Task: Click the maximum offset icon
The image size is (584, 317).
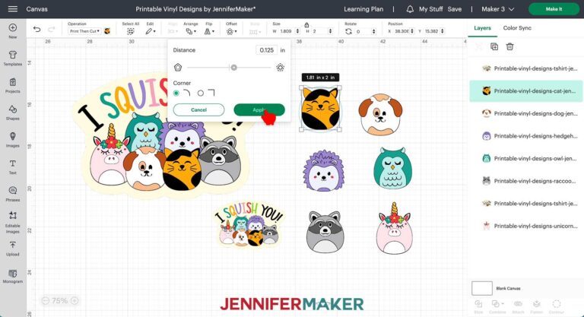Action: coord(281,68)
